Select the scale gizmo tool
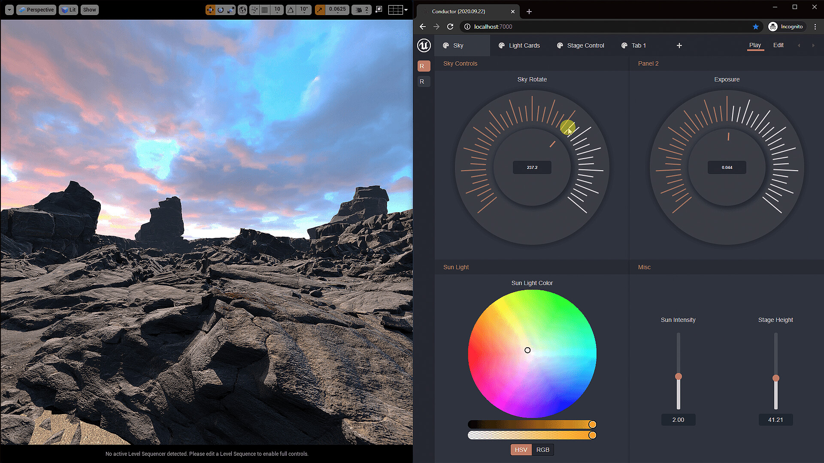824x463 pixels. coord(231,9)
